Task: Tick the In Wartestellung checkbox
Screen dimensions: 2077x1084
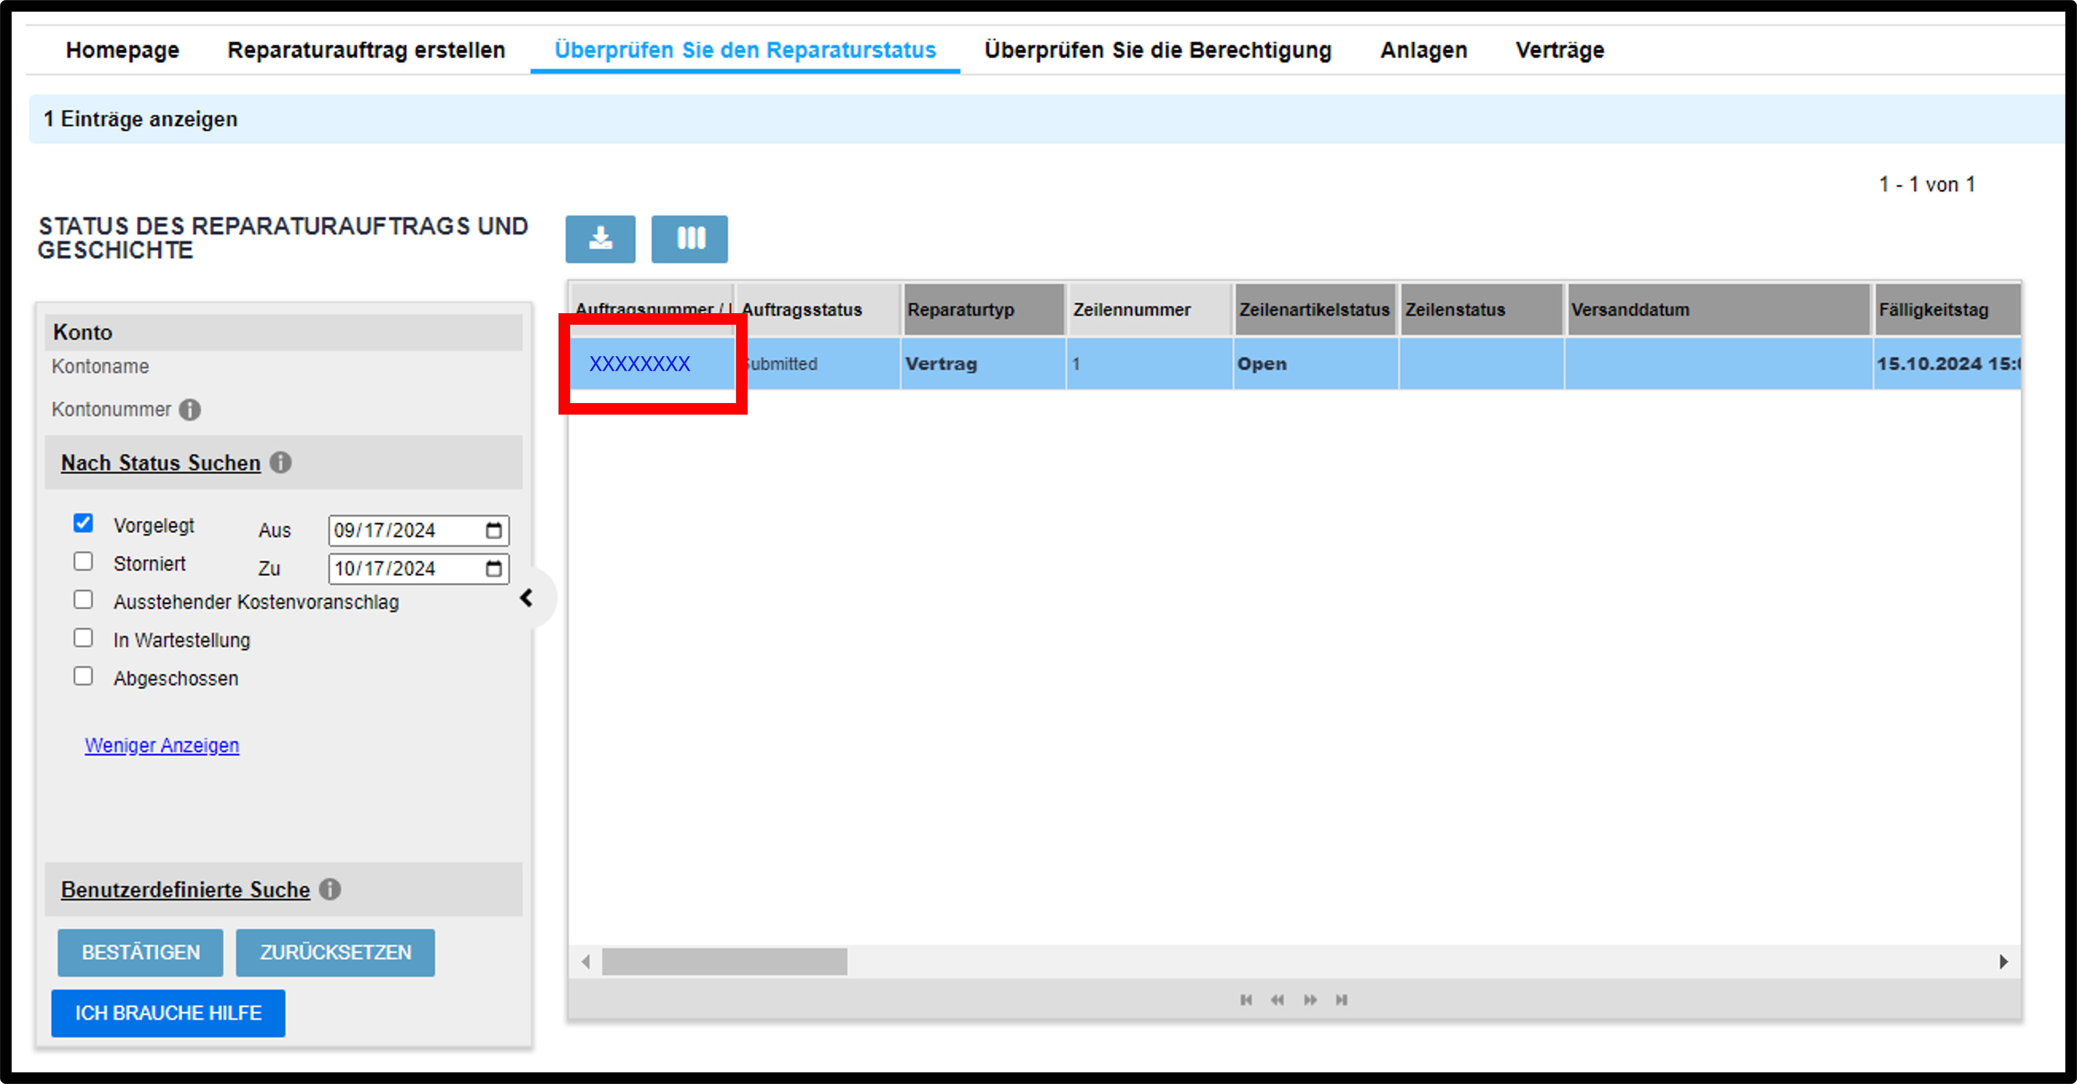Action: click(x=83, y=638)
